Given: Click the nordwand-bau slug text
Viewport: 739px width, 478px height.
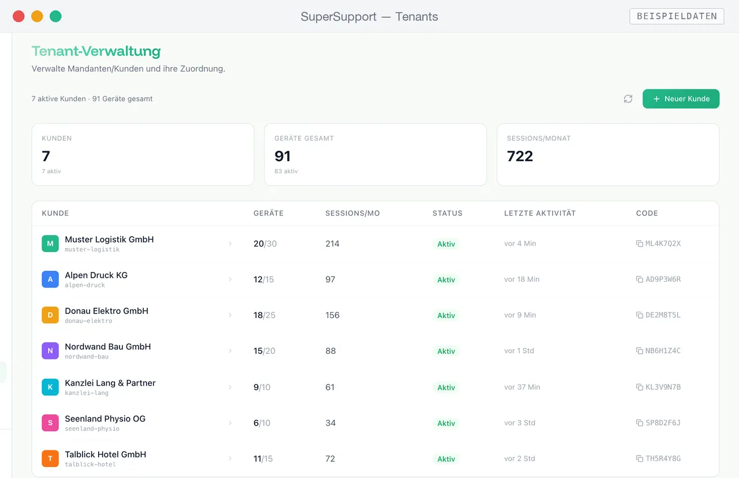Looking at the screenshot, I should point(87,357).
